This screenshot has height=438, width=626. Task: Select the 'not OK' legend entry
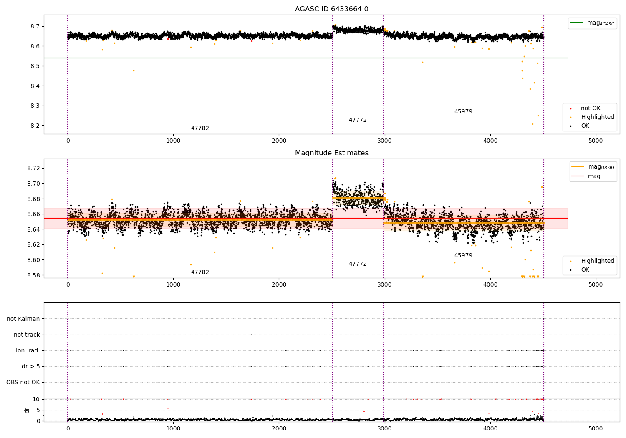(591, 108)
